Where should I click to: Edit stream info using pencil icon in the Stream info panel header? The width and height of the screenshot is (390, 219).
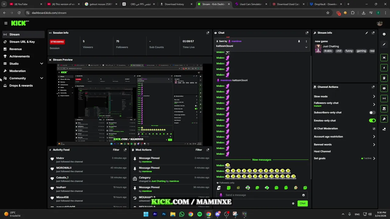click(367, 33)
